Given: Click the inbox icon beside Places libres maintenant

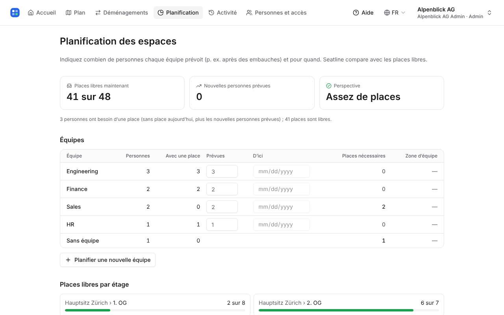Looking at the screenshot, I should pos(69,86).
